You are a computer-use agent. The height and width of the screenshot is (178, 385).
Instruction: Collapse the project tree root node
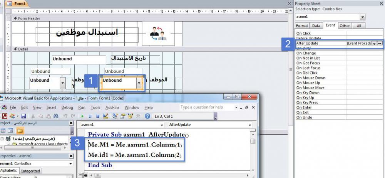(x=2, y=138)
